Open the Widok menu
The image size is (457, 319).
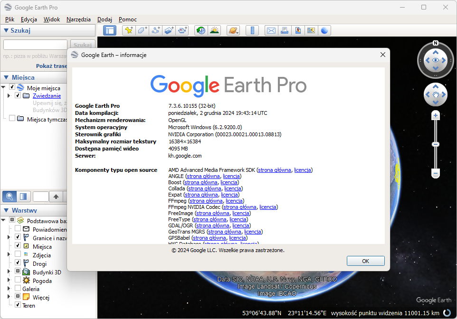point(52,19)
